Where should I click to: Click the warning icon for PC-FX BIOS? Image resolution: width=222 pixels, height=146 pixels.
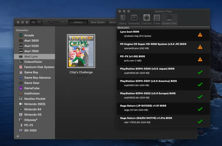200,59
